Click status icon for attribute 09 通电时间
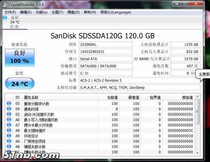The width and height of the screenshot is (210, 162). (9, 109)
